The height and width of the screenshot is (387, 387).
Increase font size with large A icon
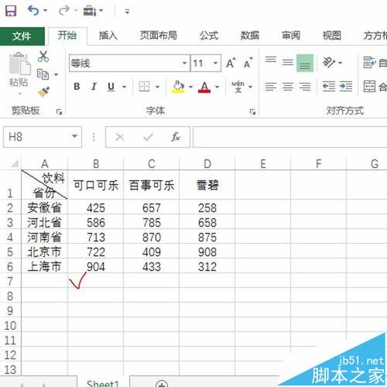point(231,63)
